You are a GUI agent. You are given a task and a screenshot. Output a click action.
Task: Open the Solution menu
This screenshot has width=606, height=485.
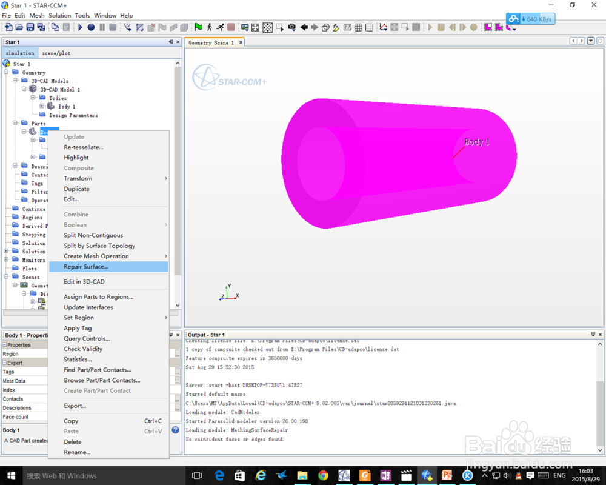(x=59, y=16)
